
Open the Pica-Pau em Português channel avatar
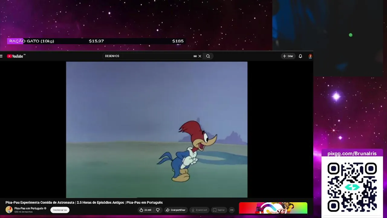[9, 210]
